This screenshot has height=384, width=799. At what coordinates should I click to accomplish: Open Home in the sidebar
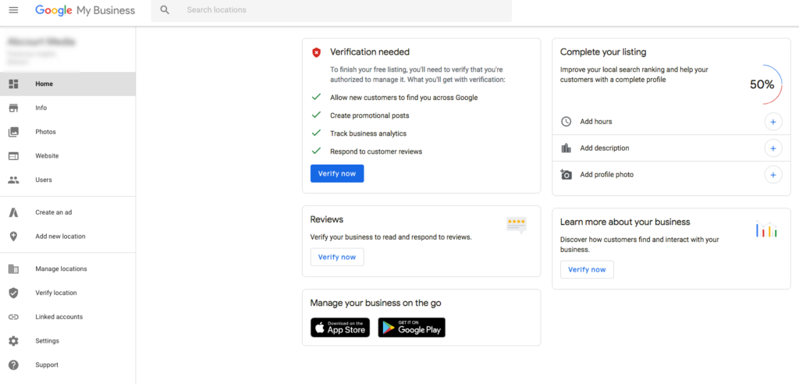[68, 84]
